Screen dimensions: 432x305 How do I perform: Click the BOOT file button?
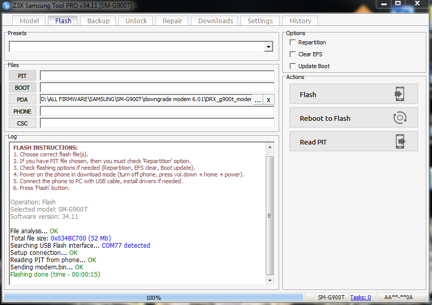22,88
